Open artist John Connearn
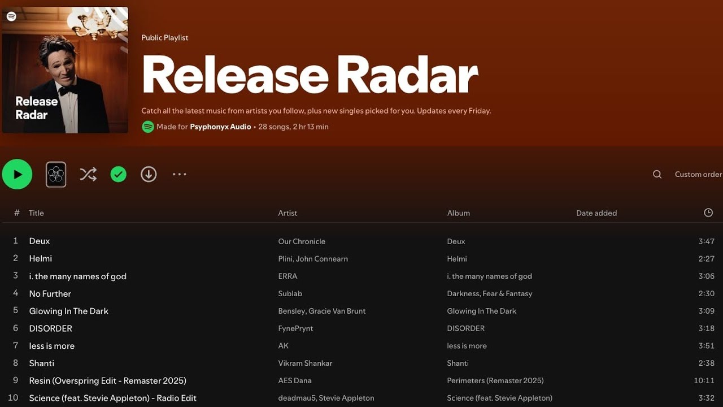The height and width of the screenshot is (407, 723). 323,259
